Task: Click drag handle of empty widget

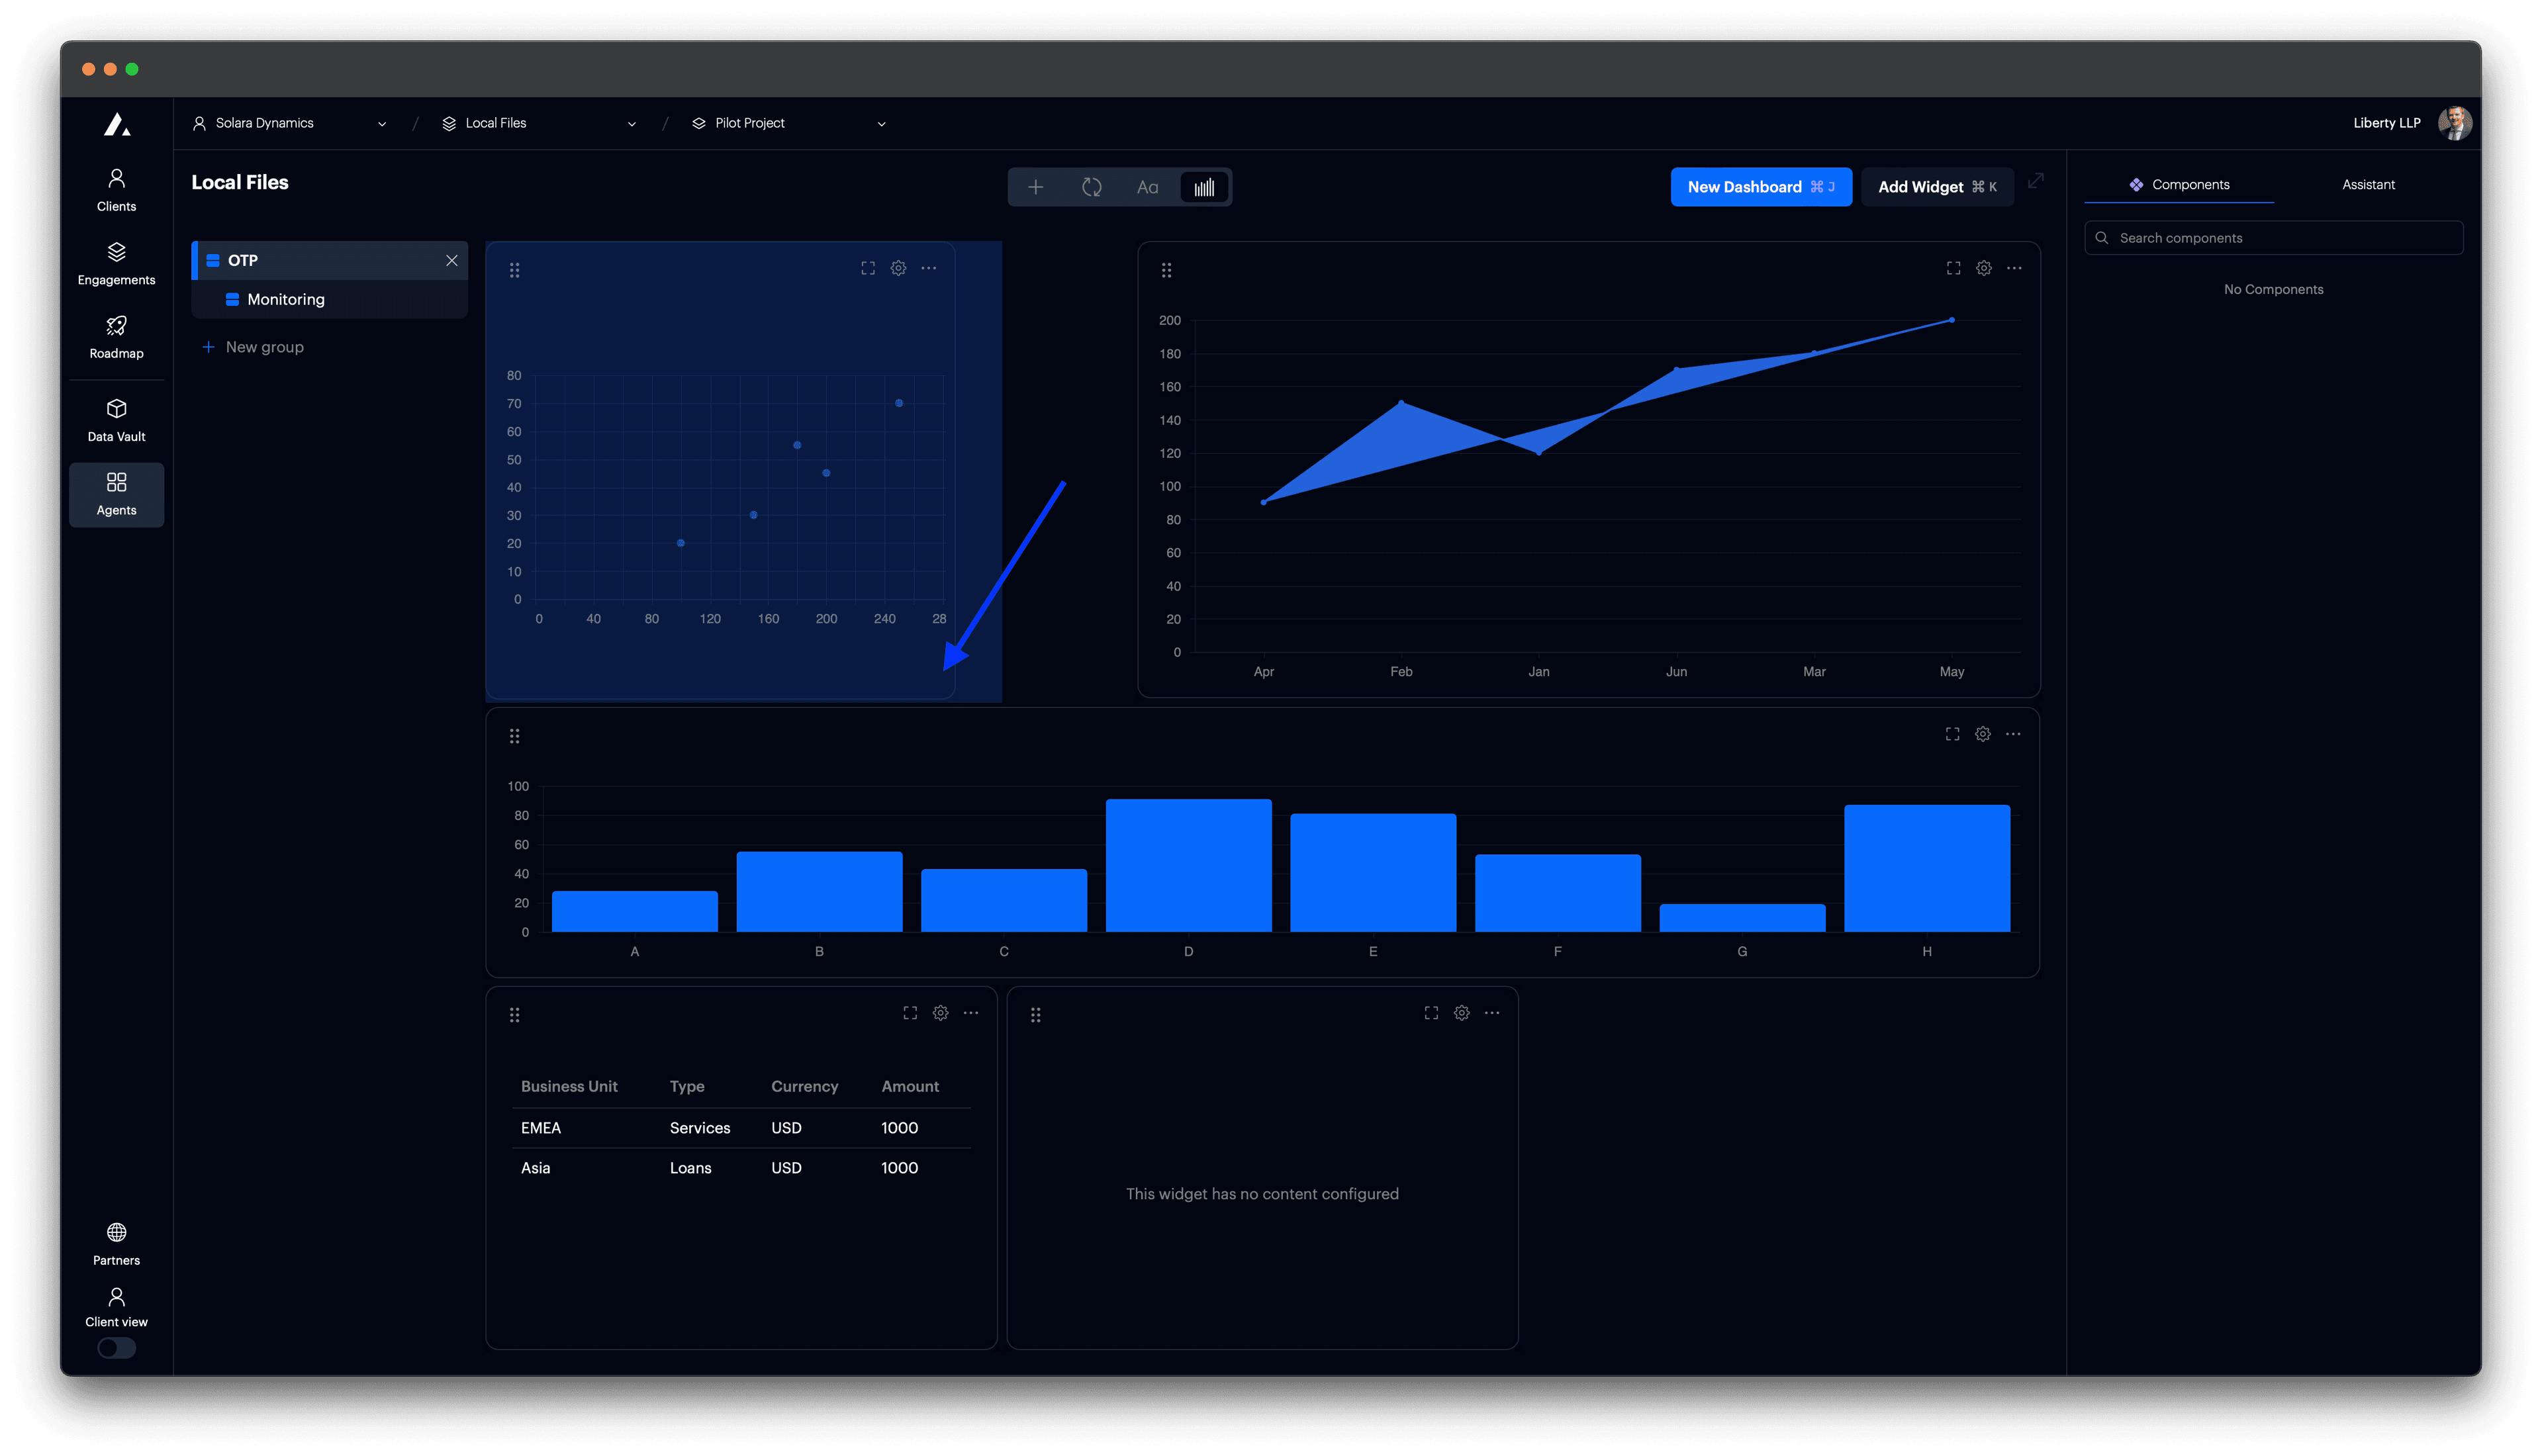Action: coord(1035,1015)
